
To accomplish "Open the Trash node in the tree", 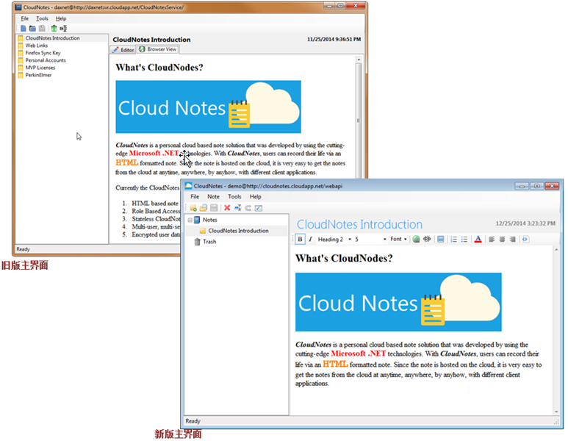I will click(x=209, y=242).
